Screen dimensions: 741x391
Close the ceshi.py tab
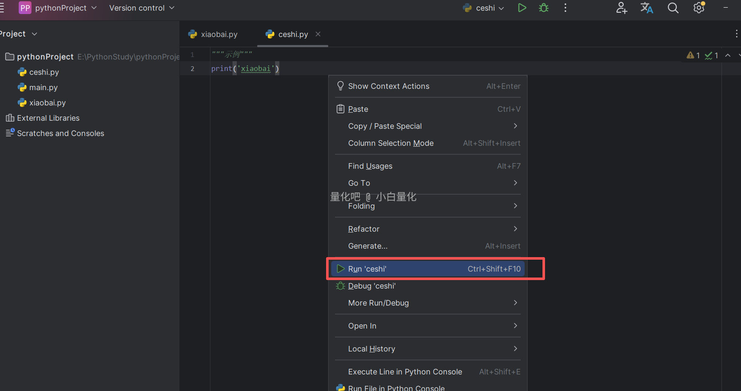(x=318, y=34)
